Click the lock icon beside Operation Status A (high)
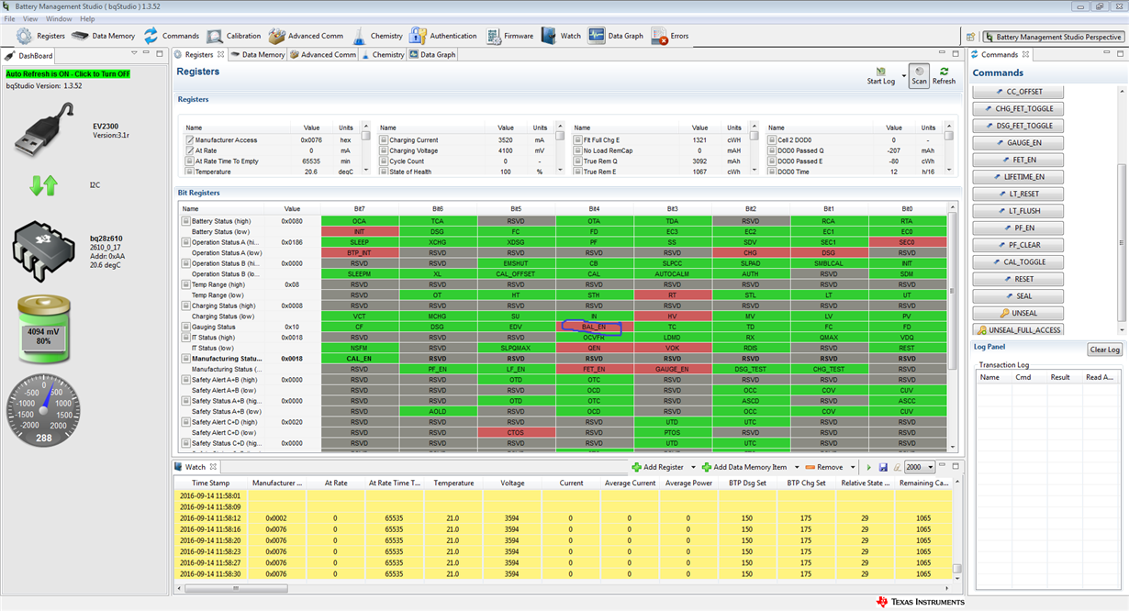 (185, 242)
